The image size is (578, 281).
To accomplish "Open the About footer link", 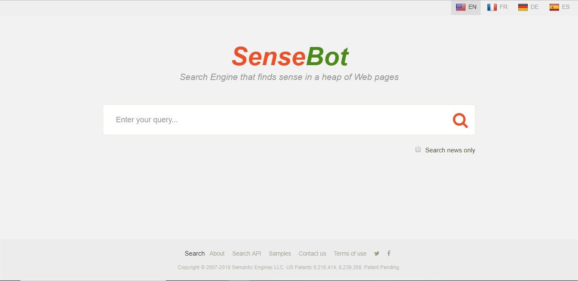I will click(217, 253).
